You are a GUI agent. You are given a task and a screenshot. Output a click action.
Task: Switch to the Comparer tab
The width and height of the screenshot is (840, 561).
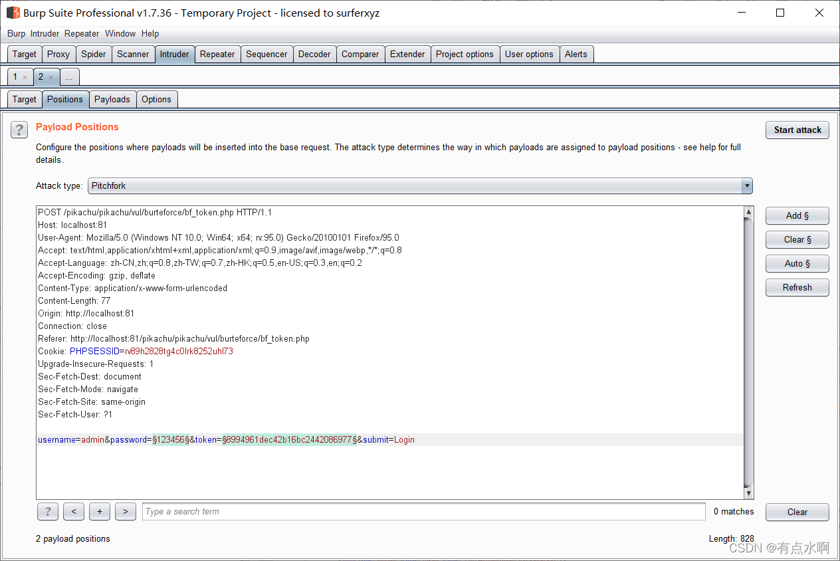click(x=360, y=55)
